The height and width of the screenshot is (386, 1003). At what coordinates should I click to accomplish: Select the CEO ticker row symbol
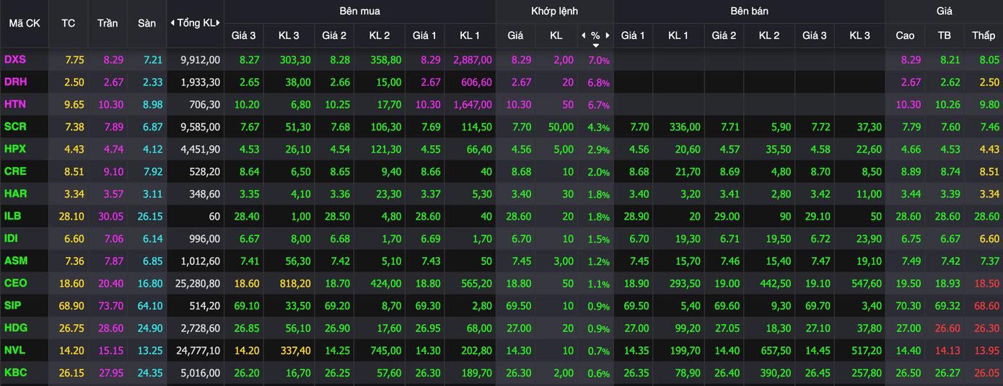(15, 284)
